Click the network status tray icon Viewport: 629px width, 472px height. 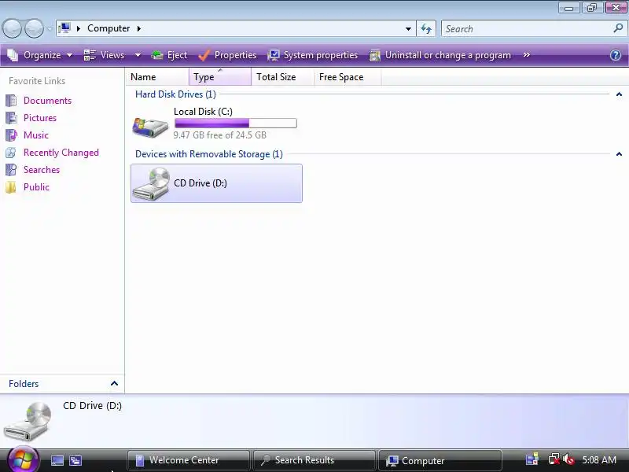pos(554,460)
